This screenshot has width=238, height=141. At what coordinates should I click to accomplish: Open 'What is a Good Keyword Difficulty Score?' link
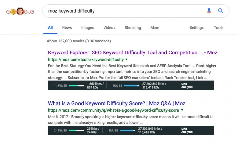(x=116, y=103)
